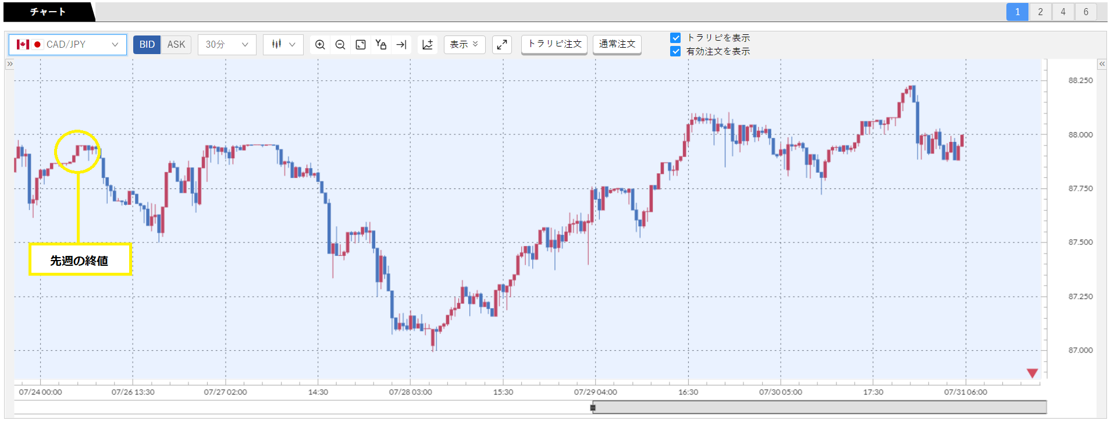1114x424 pixels.
Task: Expand the left panel double-arrow
Action: (x=9, y=64)
